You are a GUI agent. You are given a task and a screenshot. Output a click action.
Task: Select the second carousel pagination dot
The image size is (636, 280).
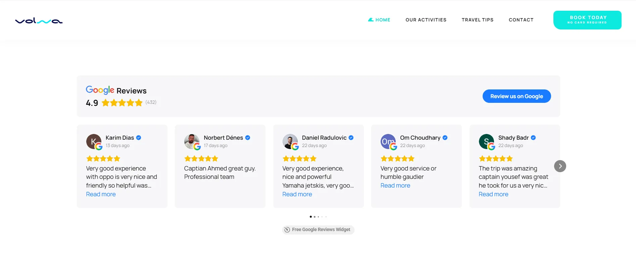pyautogui.click(x=314, y=217)
